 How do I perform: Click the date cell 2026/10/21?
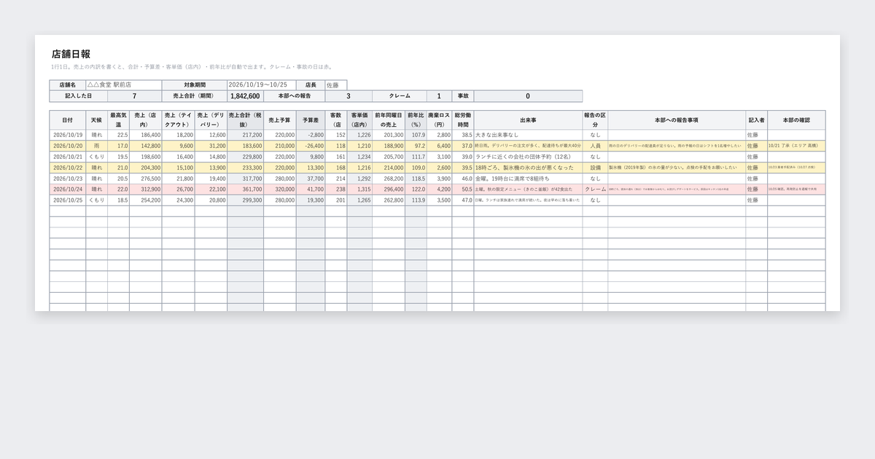click(67, 157)
